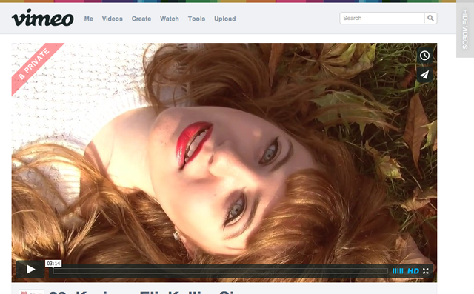Click the Share paper plane icon
Screen dimensions: 474x294
[424, 74]
